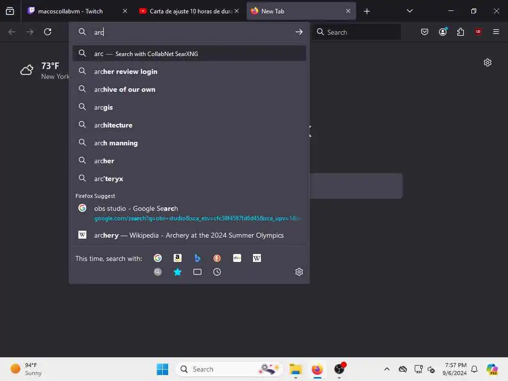Image resolution: width=508 pixels, height=381 pixels.
Task: Open File Explorer from taskbar
Action: coord(296,369)
